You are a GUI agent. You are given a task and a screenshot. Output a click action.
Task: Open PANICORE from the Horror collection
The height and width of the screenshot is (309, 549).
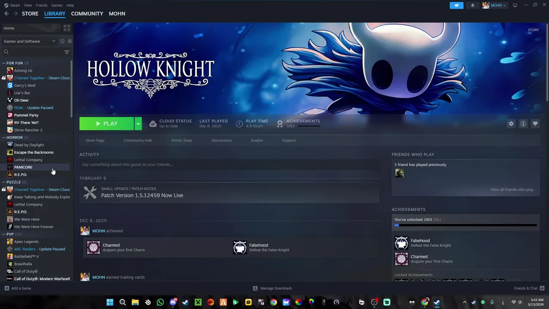(23, 167)
